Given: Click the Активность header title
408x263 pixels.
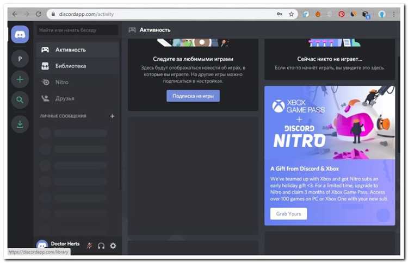Looking at the screenshot, I should 155,30.
